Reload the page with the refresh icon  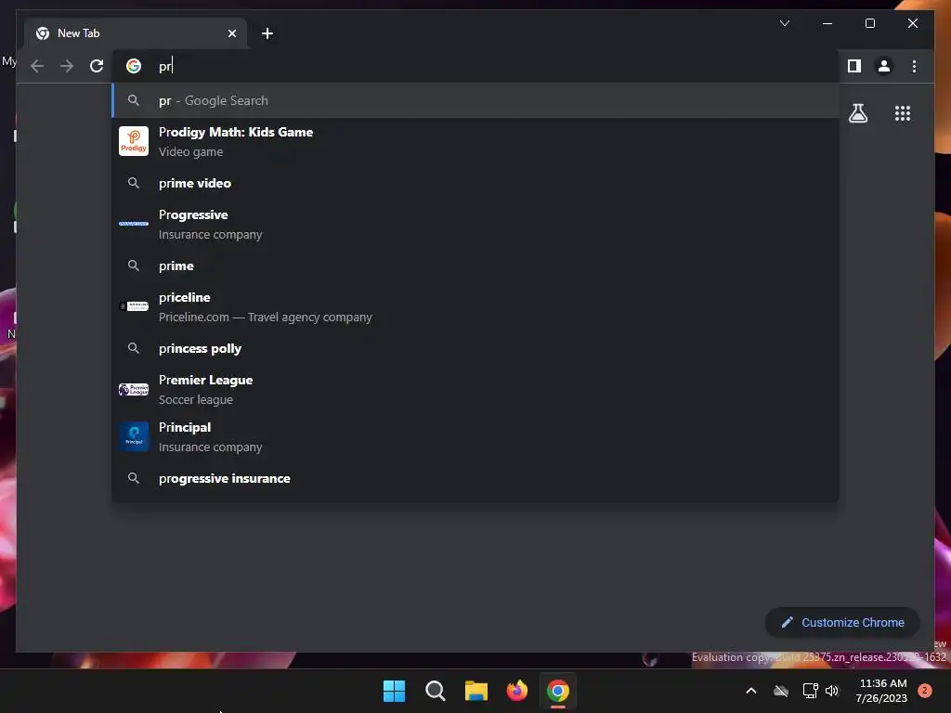(x=97, y=66)
